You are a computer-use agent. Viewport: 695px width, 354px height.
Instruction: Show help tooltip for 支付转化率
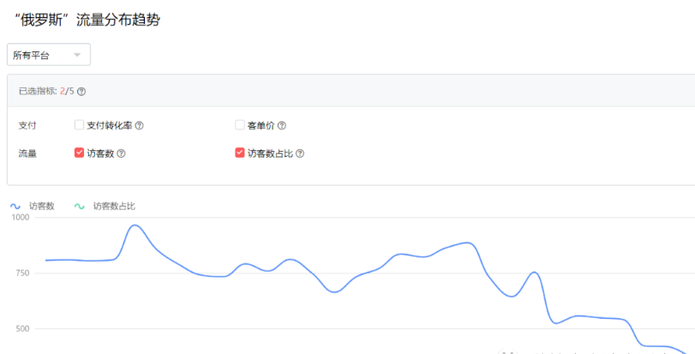click(x=140, y=125)
